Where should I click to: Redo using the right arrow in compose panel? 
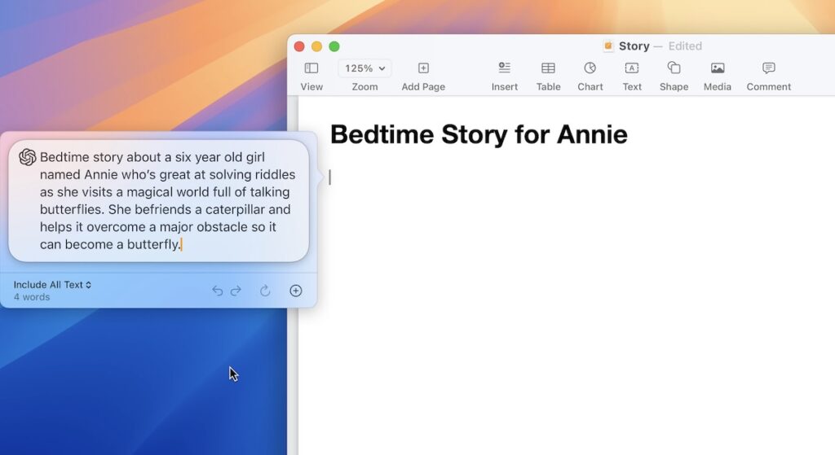click(x=236, y=291)
